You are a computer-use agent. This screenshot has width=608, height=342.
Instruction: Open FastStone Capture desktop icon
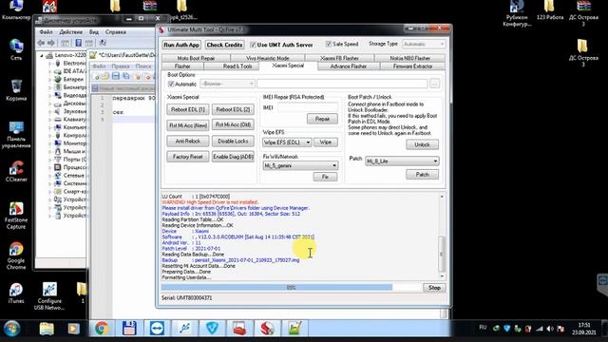[x=16, y=216]
